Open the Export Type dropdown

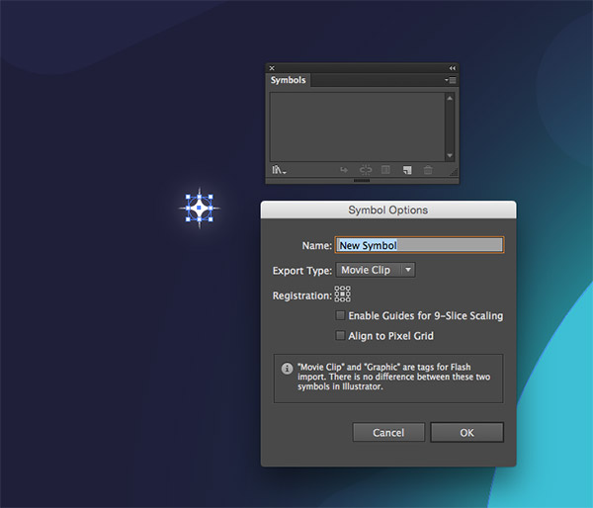376,270
